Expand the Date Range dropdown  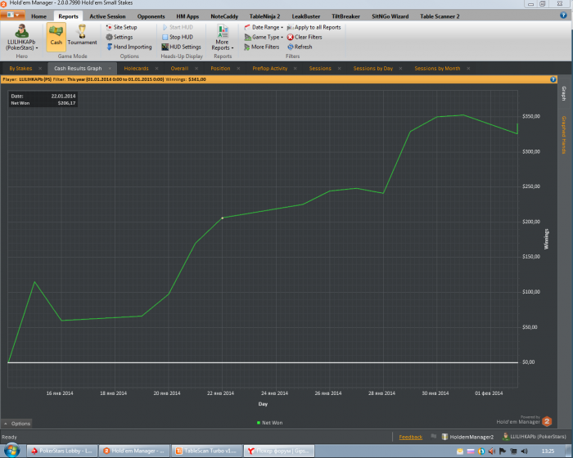(267, 27)
